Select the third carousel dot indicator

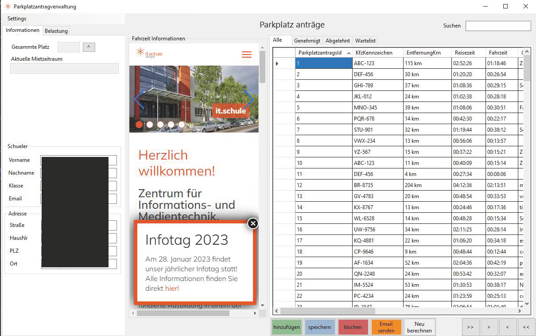[x=160, y=125]
